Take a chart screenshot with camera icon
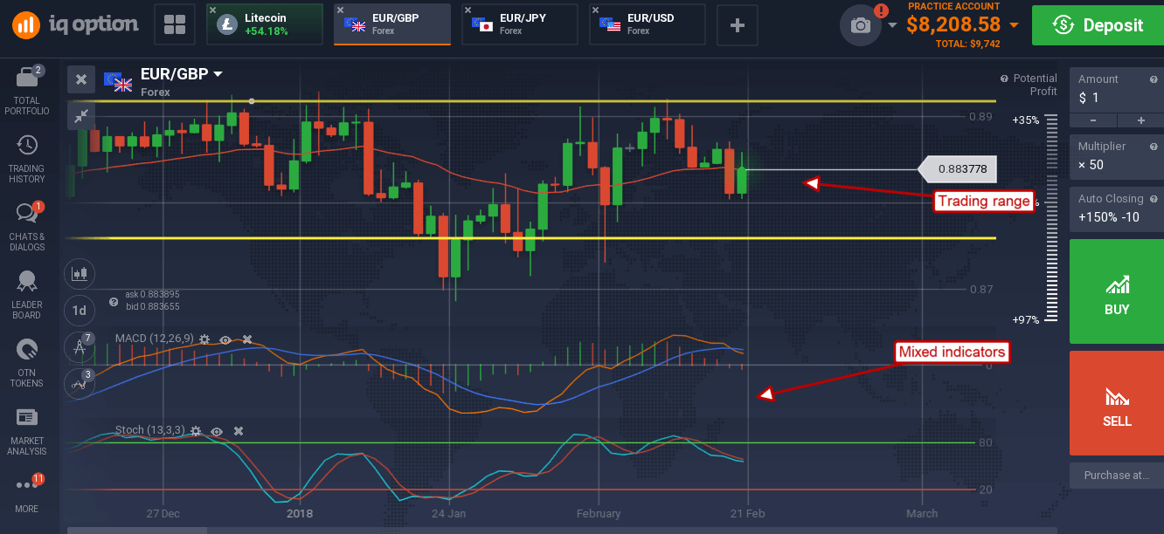1164x534 pixels. click(861, 25)
